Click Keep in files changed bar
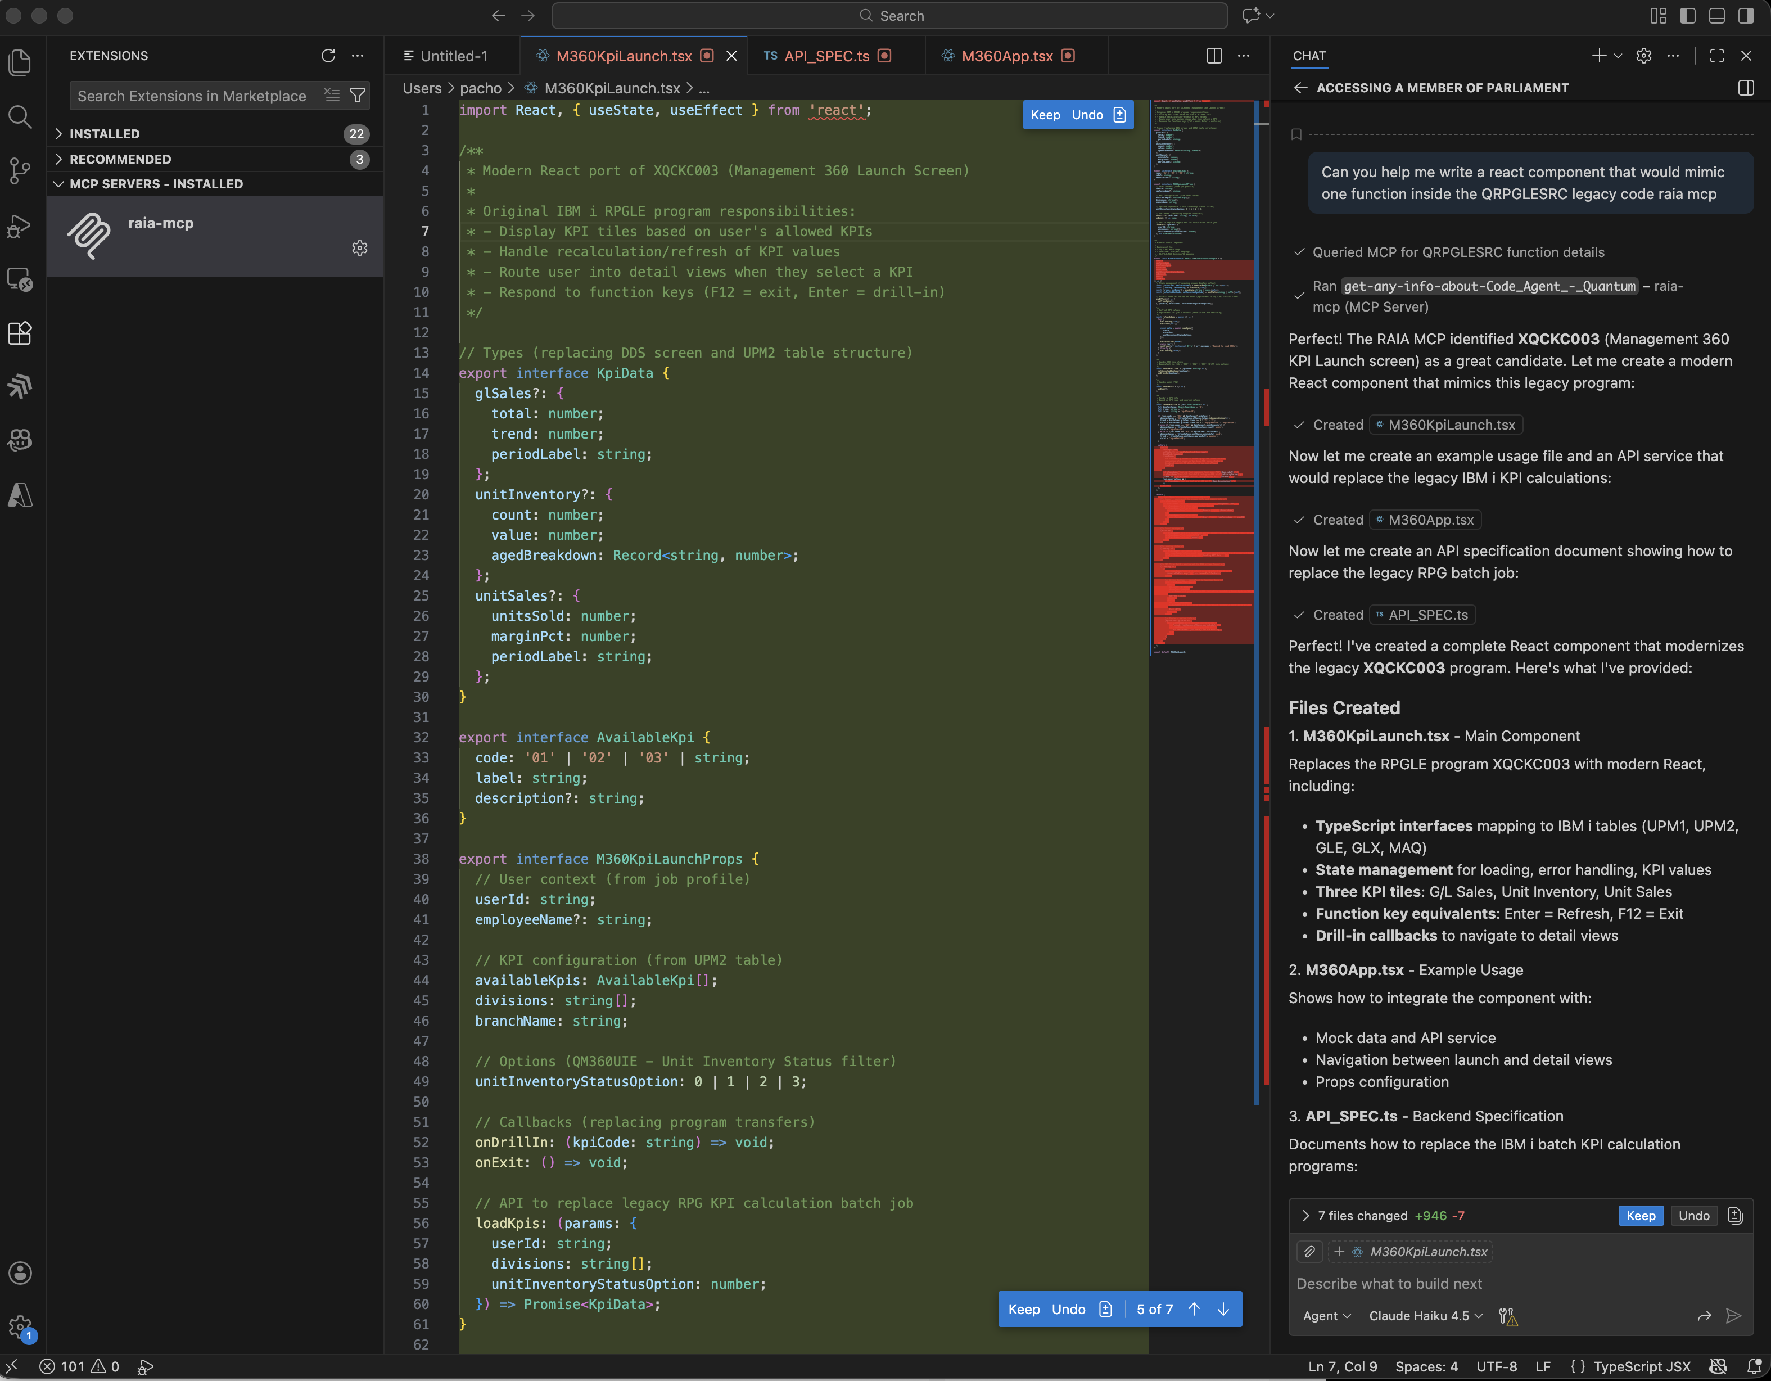 (x=1641, y=1216)
